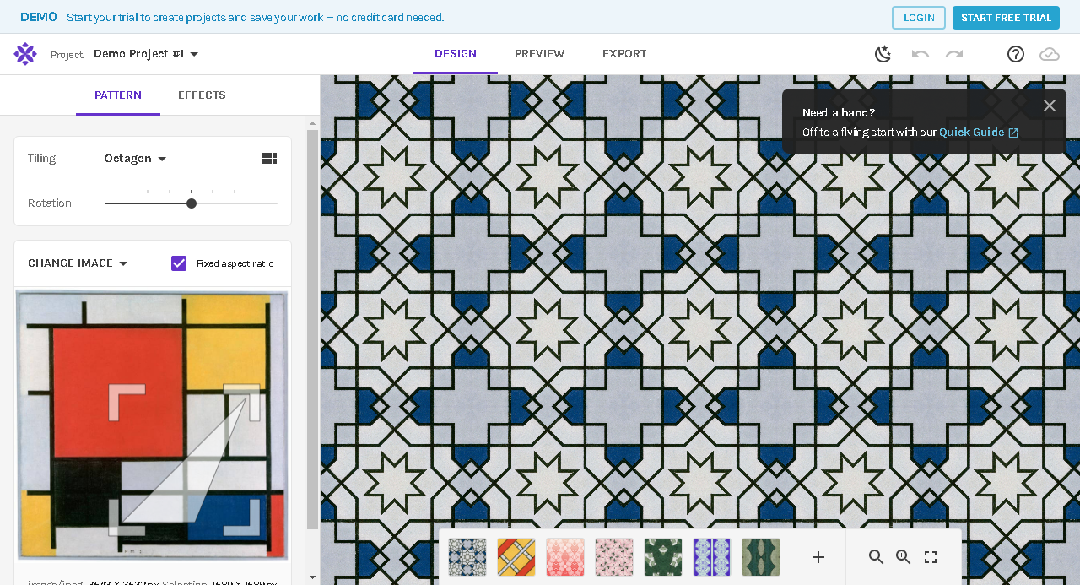Open the DESIGN tab
The width and height of the screenshot is (1080, 585).
point(456,54)
